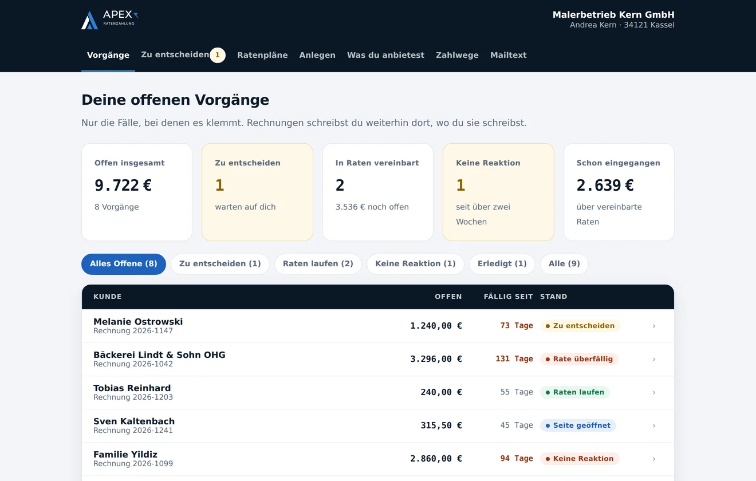Select the Erledigt (1) filter chip

pyautogui.click(x=502, y=264)
